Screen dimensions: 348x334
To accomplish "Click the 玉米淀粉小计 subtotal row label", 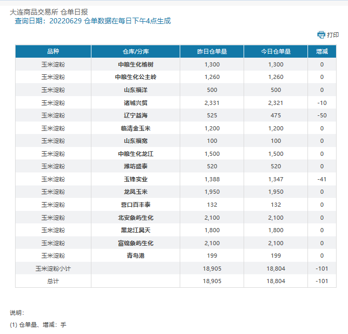I will pos(53,269).
